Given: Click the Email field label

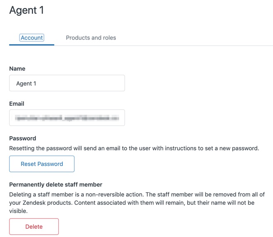Looking at the screenshot, I should point(17,104).
